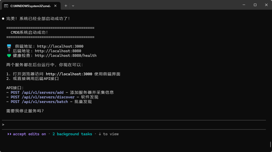
Task: Click the '软件发现' description text
Action: click(90, 97)
